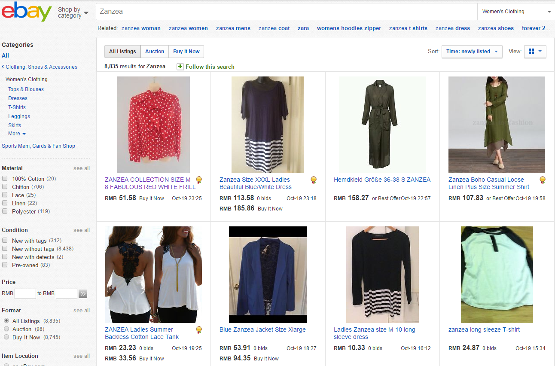
Task: Click top rated badge on Lace Tank listing
Action: (199, 330)
